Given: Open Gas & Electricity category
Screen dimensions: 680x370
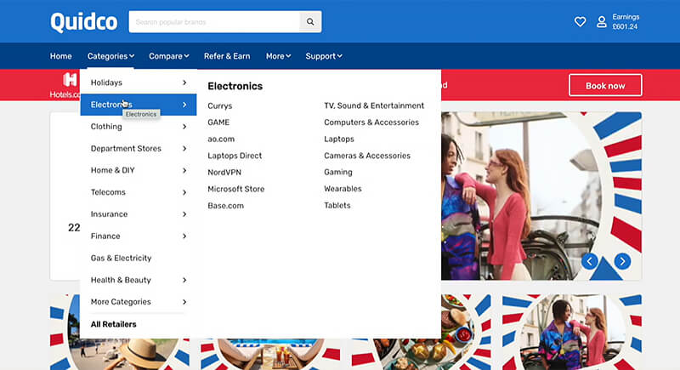Looking at the screenshot, I should [x=139, y=258].
